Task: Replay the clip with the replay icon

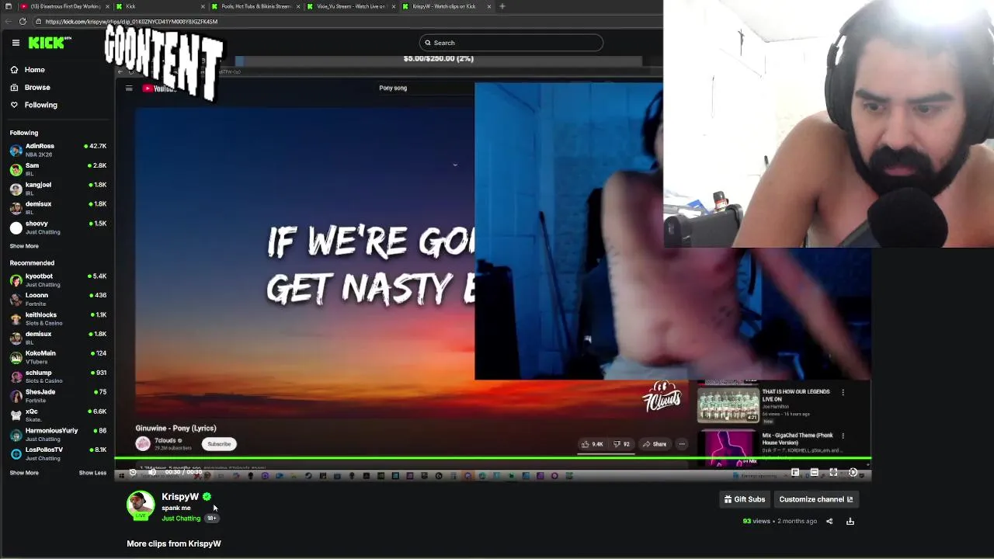Action: point(133,472)
